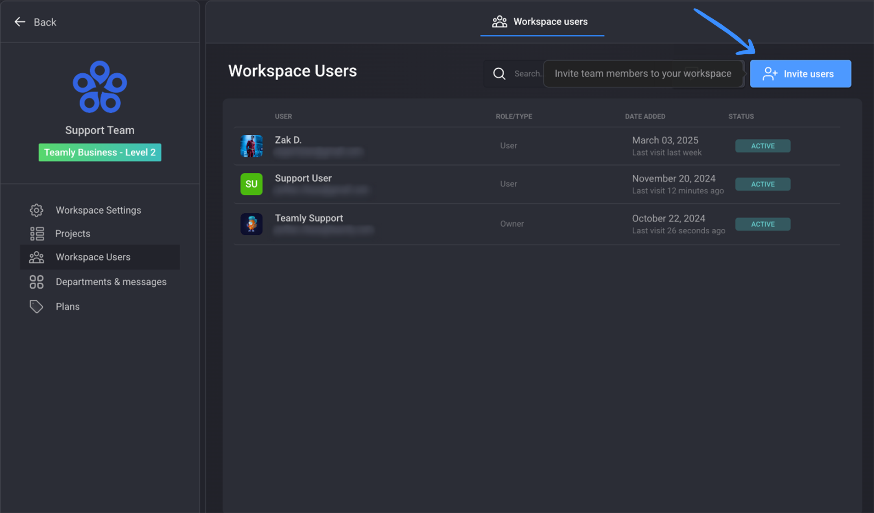Click the Plans tag icon
This screenshot has width=874, height=513.
(x=36, y=306)
